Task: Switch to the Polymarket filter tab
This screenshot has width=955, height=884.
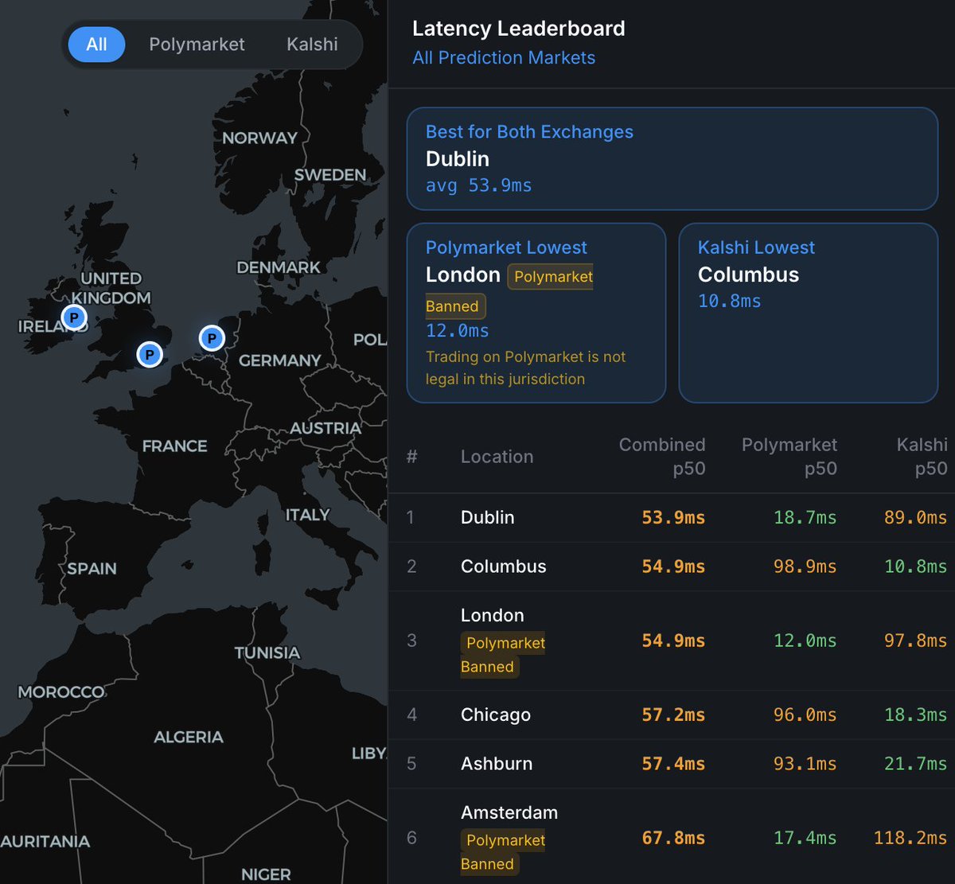Action: tap(197, 45)
